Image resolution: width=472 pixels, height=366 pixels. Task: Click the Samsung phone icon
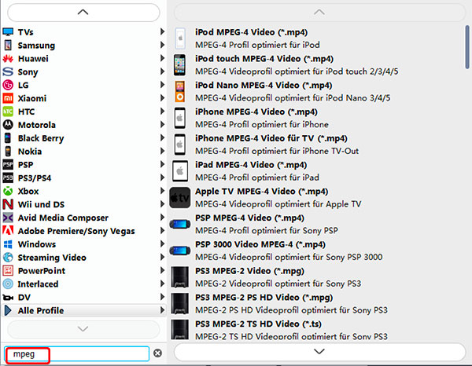click(8, 45)
